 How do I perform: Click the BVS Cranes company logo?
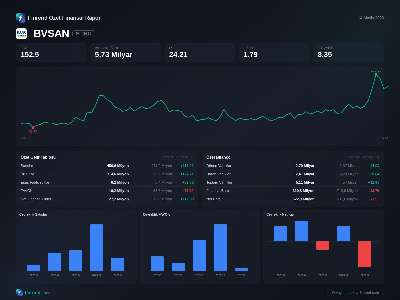(21, 34)
